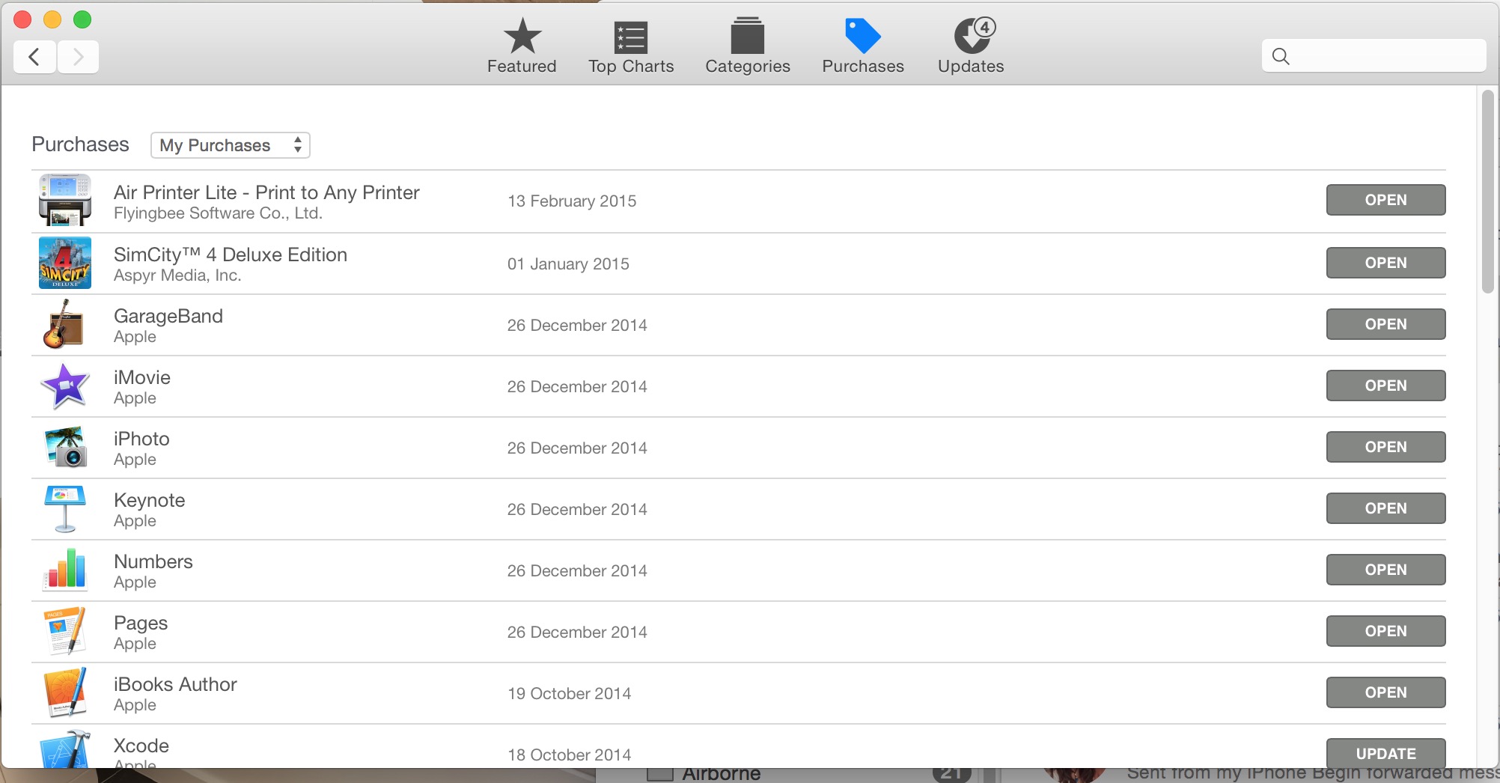
Task: Click the Air Printer Lite app icon
Action: pos(65,200)
